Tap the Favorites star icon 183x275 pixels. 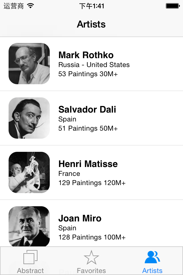pos(91,258)
